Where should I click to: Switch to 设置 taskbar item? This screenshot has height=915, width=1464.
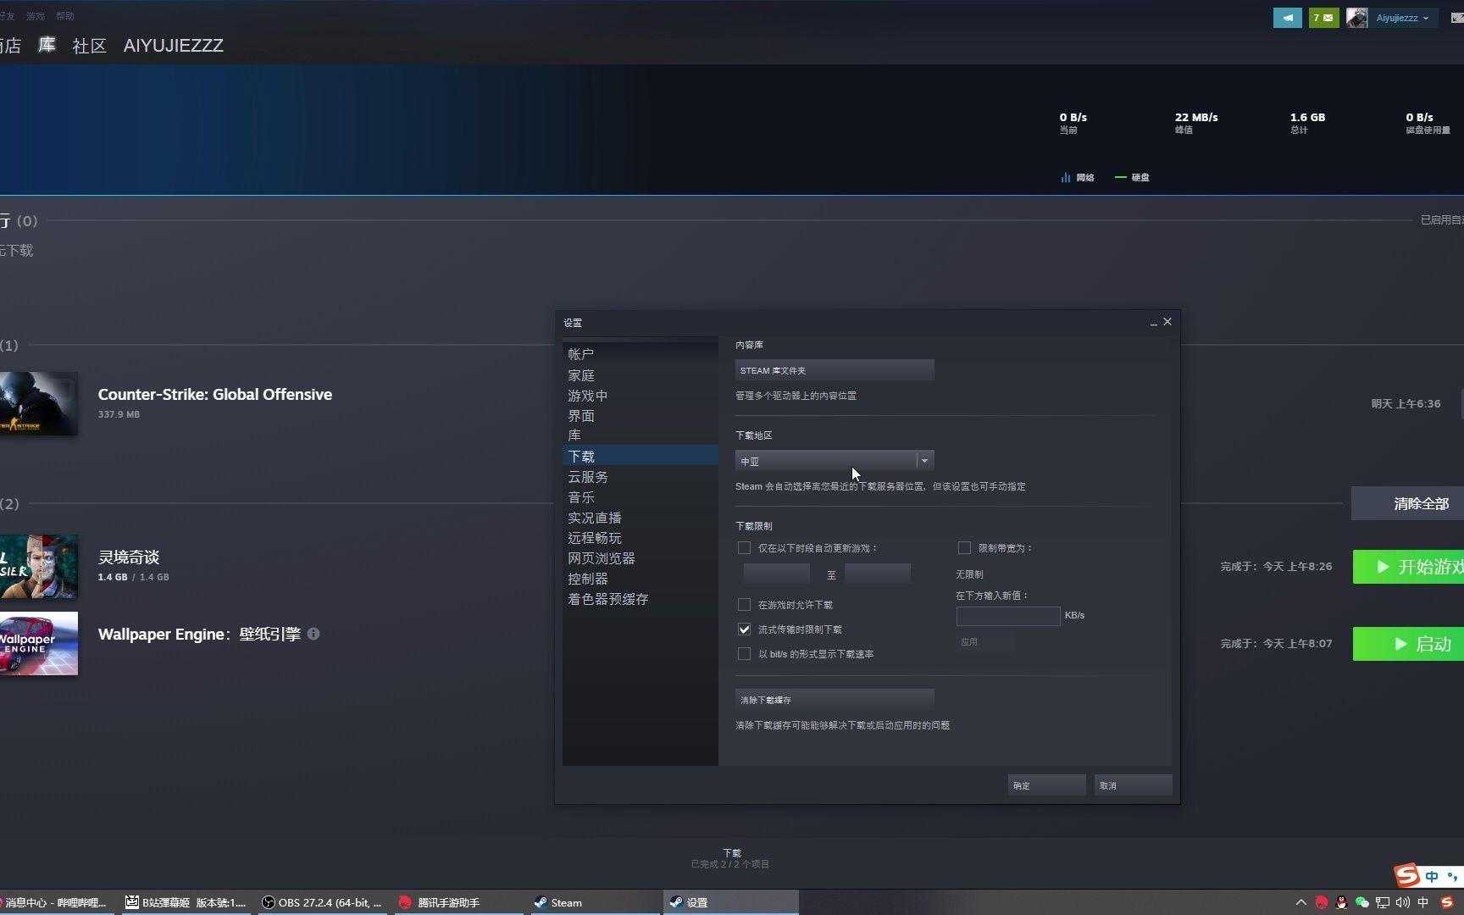[730, 902]
